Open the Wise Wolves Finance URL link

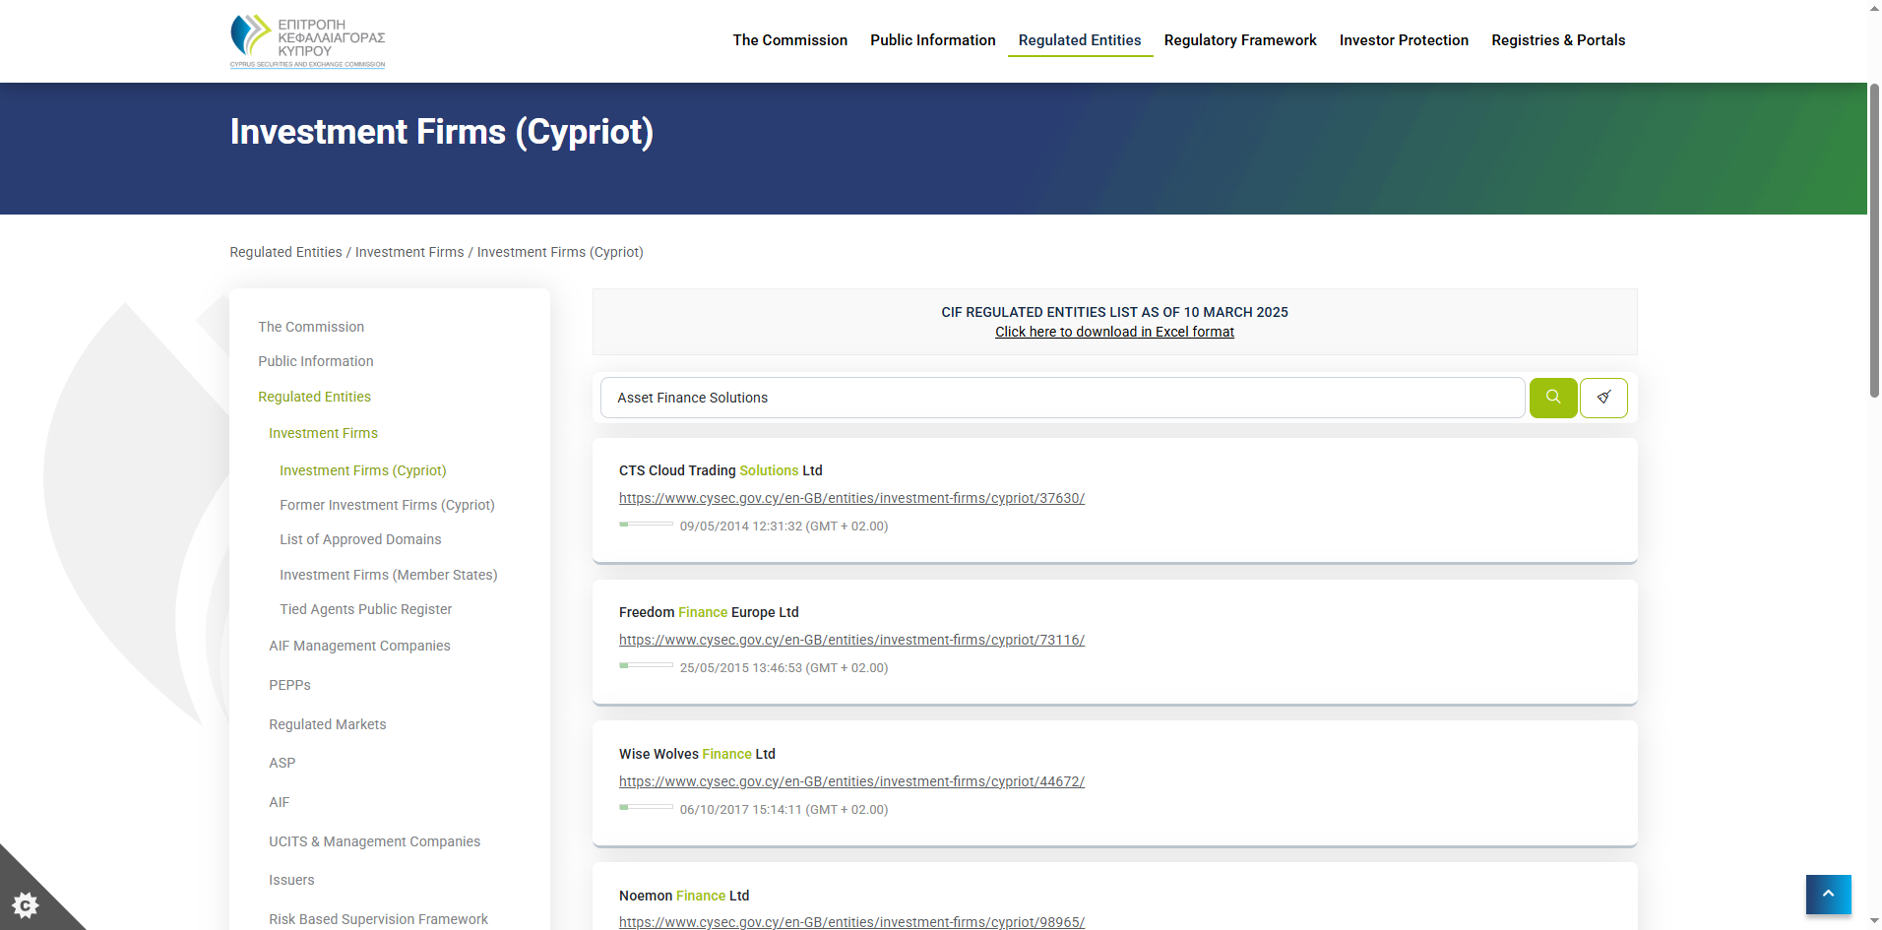click(x=851, y=781)
